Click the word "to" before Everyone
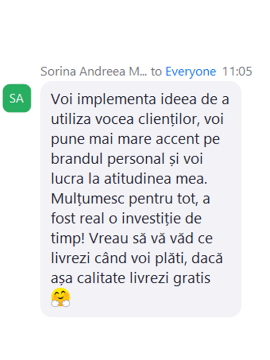Image resolution: width=270 pixels, height=360 pixels. 156,72
